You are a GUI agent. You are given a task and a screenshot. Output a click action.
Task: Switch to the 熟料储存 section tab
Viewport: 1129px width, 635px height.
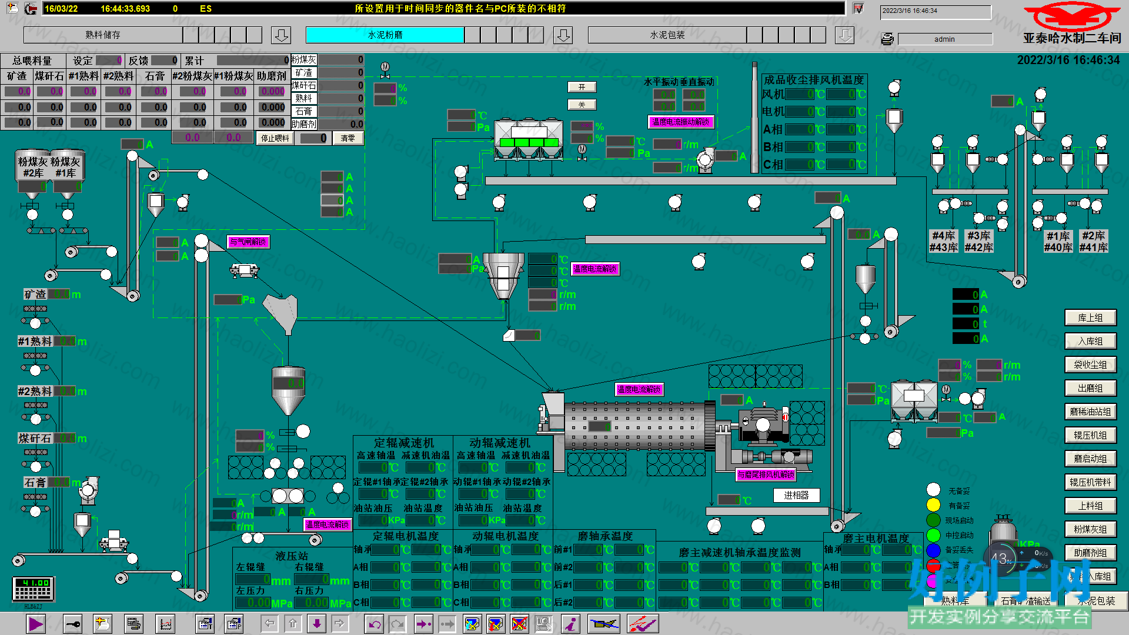tap(103, 35)
